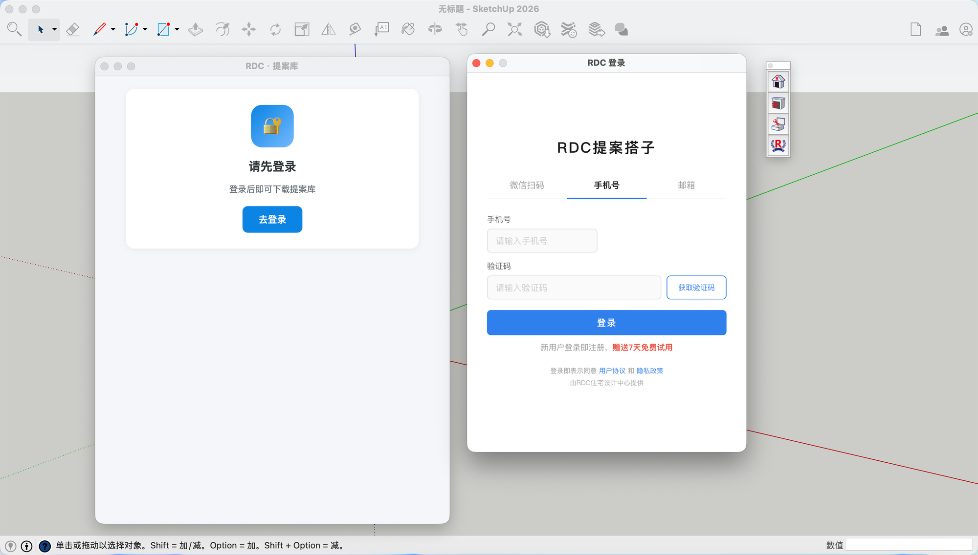Open the 3D Warehouse icon
978x555 pixels.
[x=542, y=29]
